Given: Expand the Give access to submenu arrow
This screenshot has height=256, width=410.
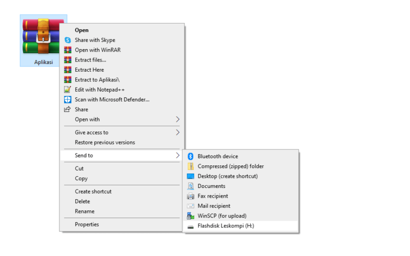Looking at the screenshot, I should pos(177,133).
